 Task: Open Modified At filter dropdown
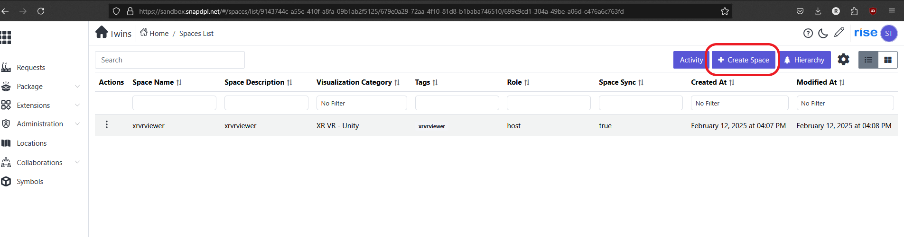pos(845,103)
